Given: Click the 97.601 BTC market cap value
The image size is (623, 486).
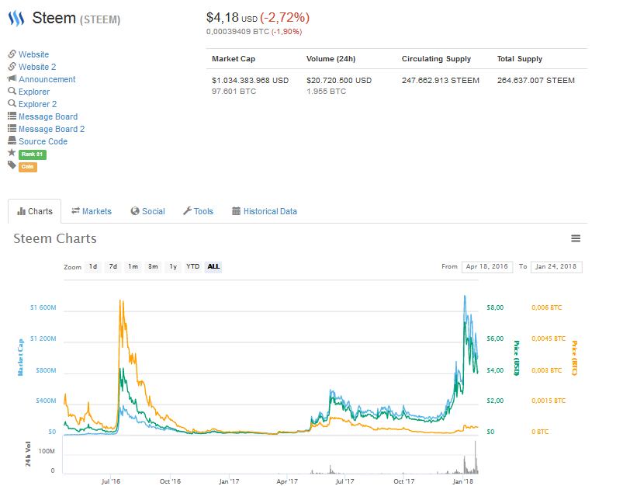Looking at the screenshot, I should tap(234, 92).
